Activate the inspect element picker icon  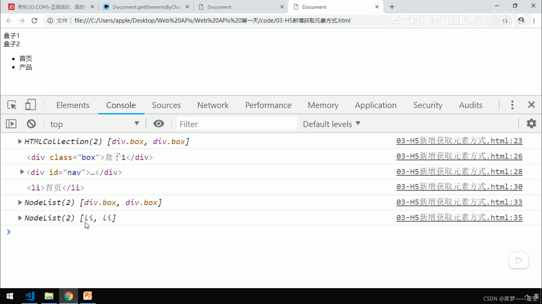(x=12, y=105)
